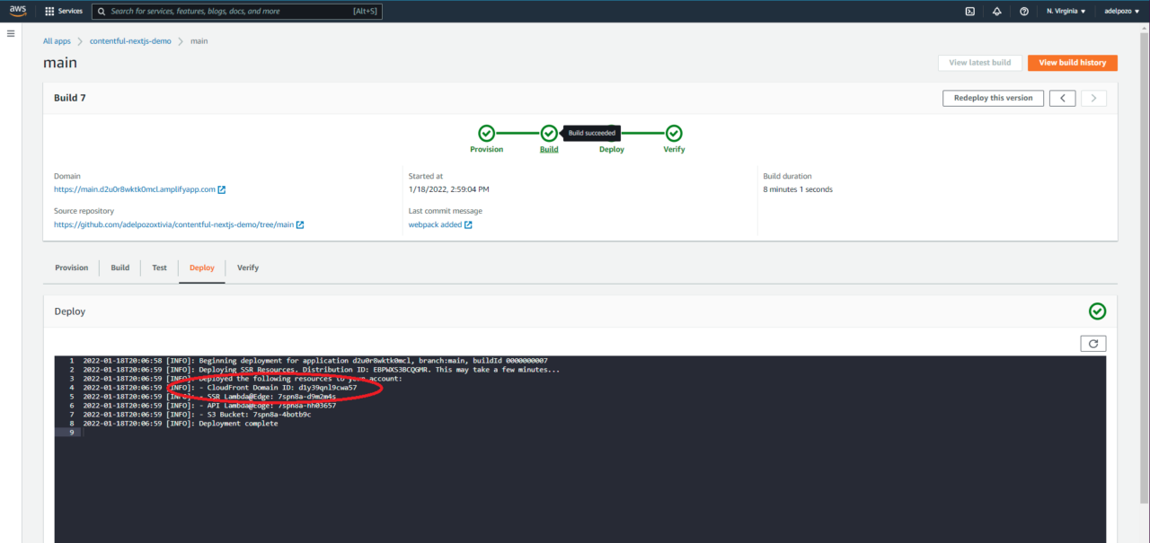Navigate to All apps breadcrumb

pos(57,41)
